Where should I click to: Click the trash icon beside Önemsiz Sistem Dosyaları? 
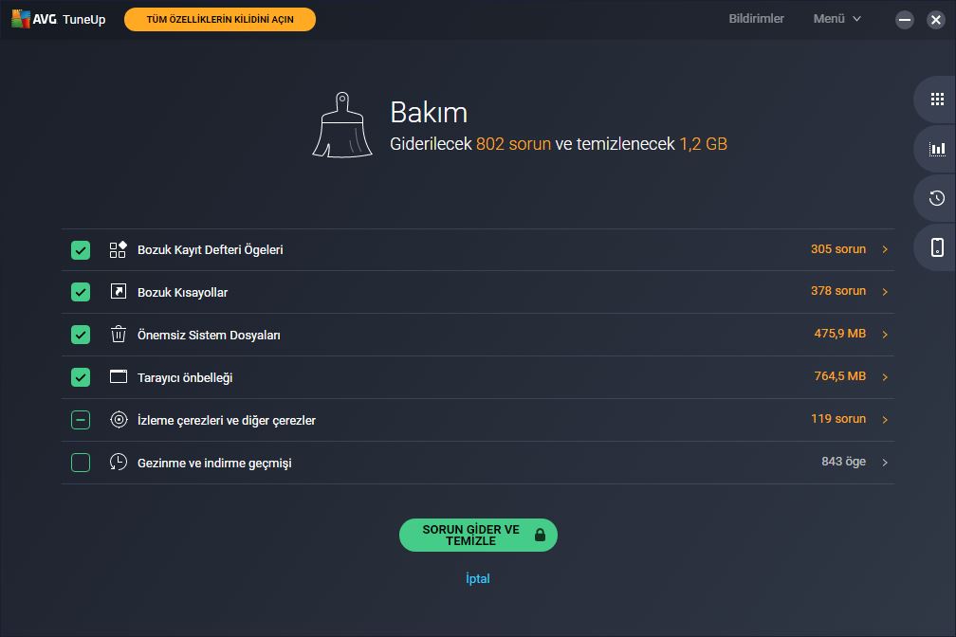tap(119, 334)
